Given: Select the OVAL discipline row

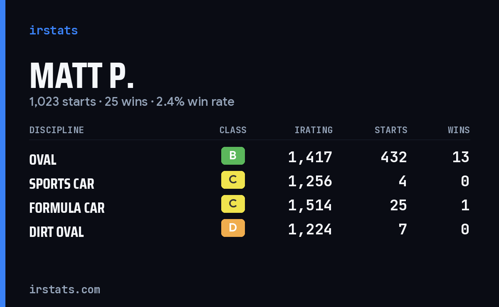Looking at the screenshot, I should tap(249, 157).
